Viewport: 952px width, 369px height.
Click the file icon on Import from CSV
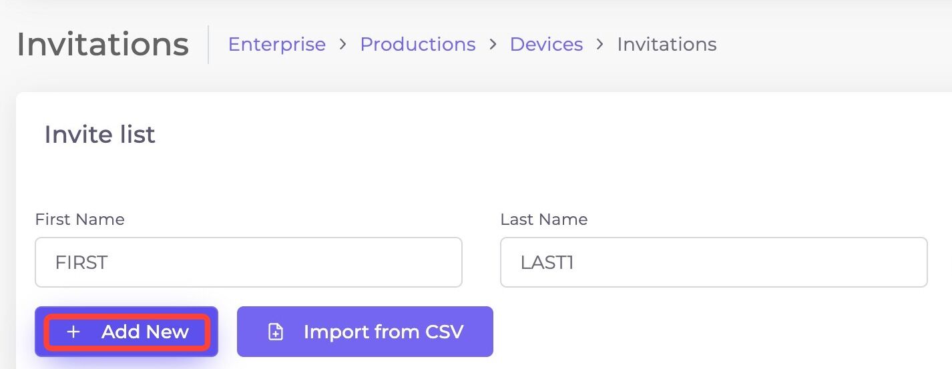[x=276, y=332]
